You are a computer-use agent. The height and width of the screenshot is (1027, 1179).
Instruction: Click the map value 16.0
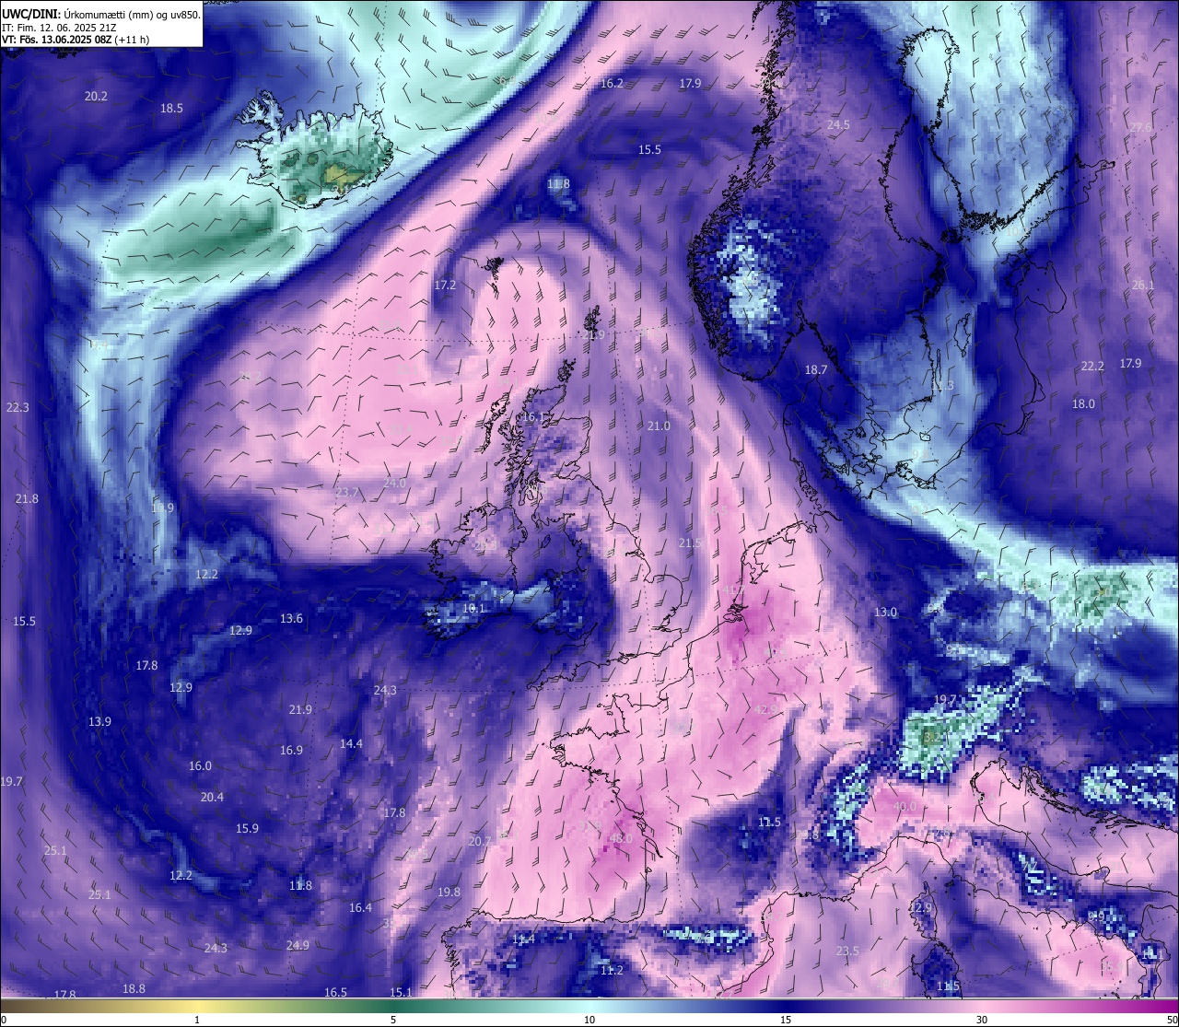200,766
